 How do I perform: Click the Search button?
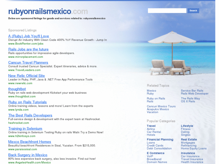point(193,11)
